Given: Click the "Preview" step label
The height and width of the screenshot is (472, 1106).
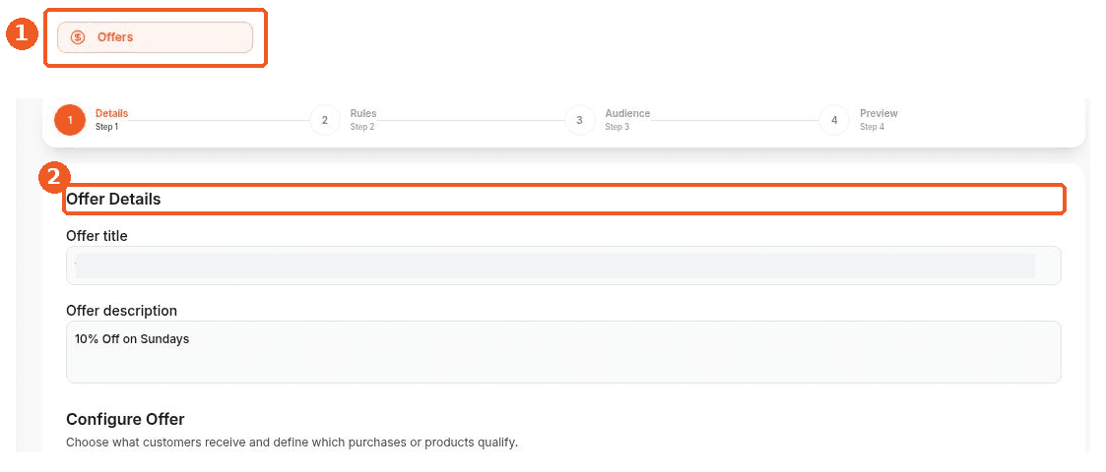Looking at the screenshot, I should click(878, 113).
